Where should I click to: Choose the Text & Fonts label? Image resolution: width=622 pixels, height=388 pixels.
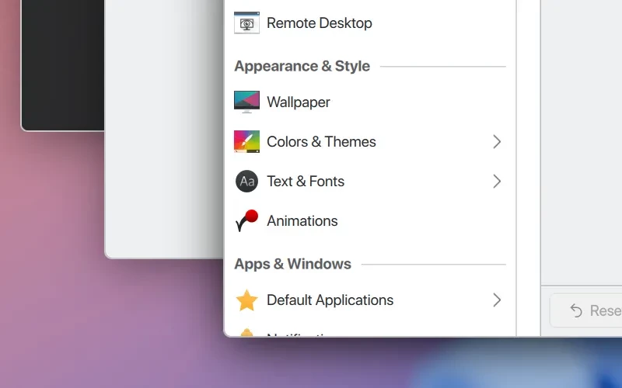[306, 182]
